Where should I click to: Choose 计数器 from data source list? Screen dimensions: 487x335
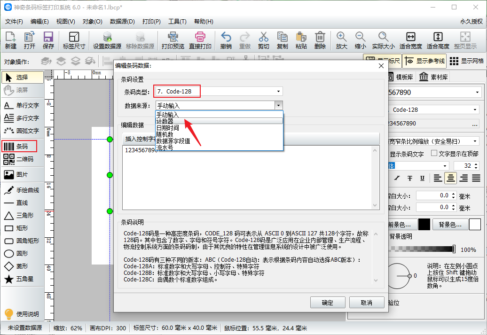(219, 121)
